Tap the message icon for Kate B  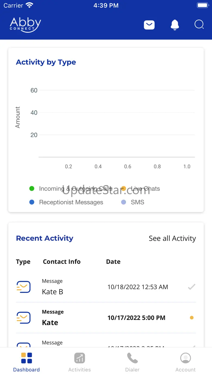[x=23, y=287]
